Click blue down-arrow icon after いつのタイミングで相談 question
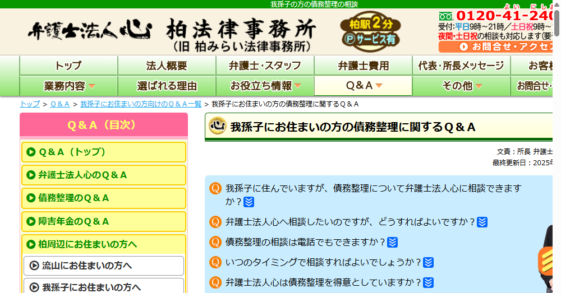 coord(428,262)
